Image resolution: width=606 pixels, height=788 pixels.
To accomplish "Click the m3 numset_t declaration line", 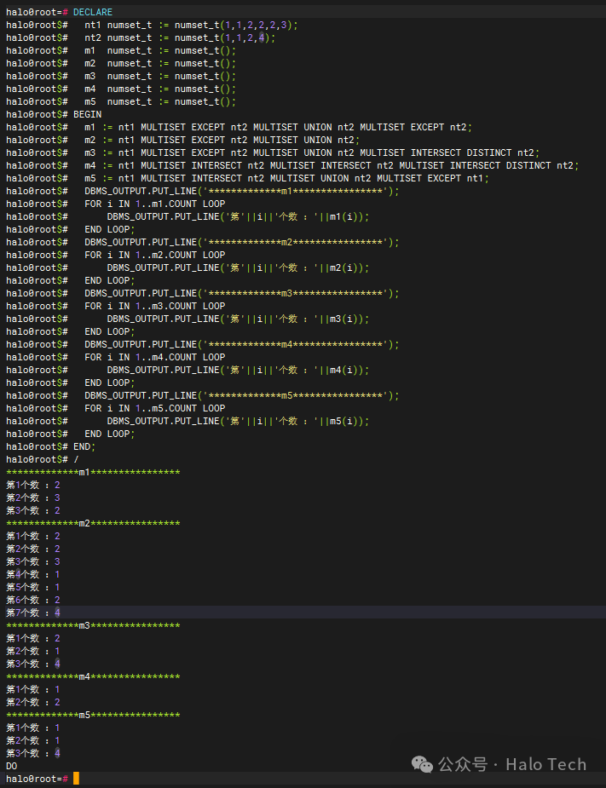I will tap(160, 77).
